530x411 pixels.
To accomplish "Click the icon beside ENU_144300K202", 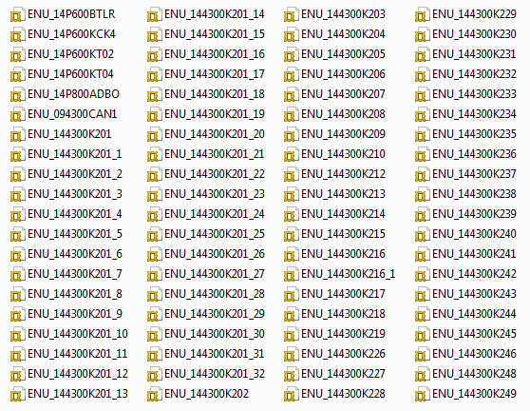I will [x=155, y=395].
